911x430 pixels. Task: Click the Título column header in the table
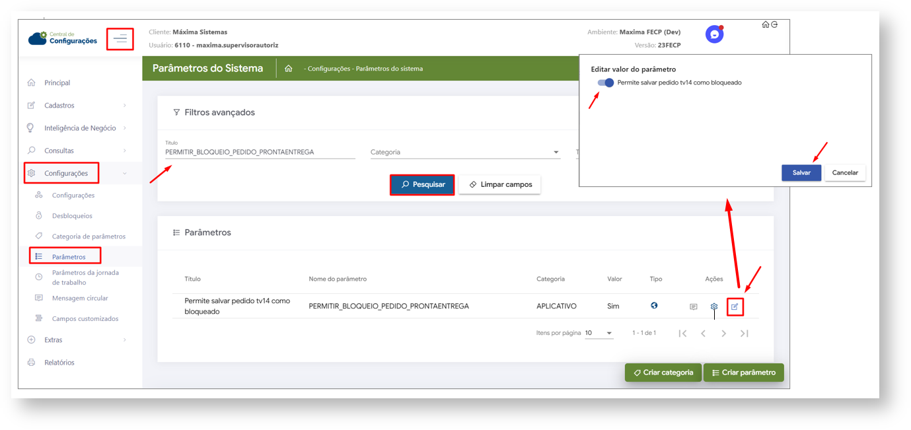pos(192,279)
